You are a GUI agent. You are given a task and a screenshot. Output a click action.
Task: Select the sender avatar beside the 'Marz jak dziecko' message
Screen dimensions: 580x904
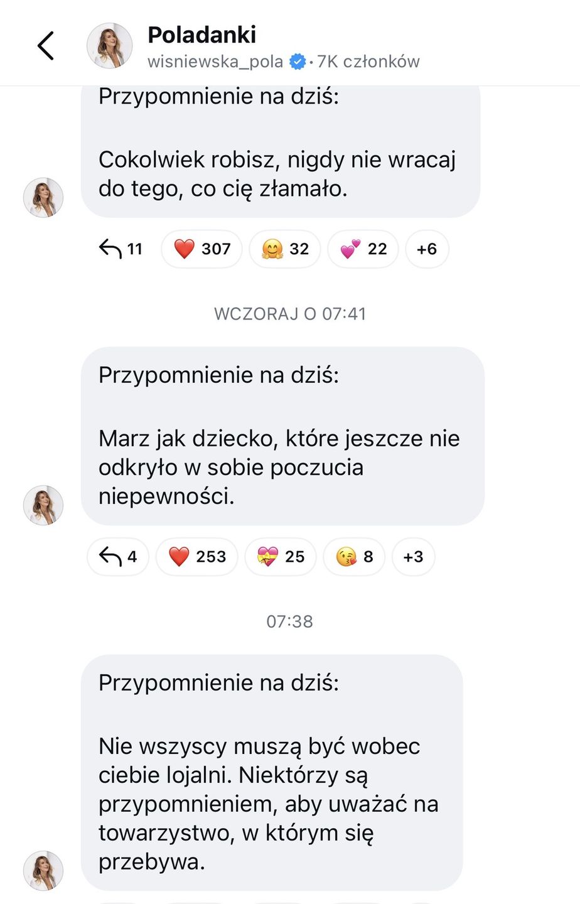pos(43,505)
